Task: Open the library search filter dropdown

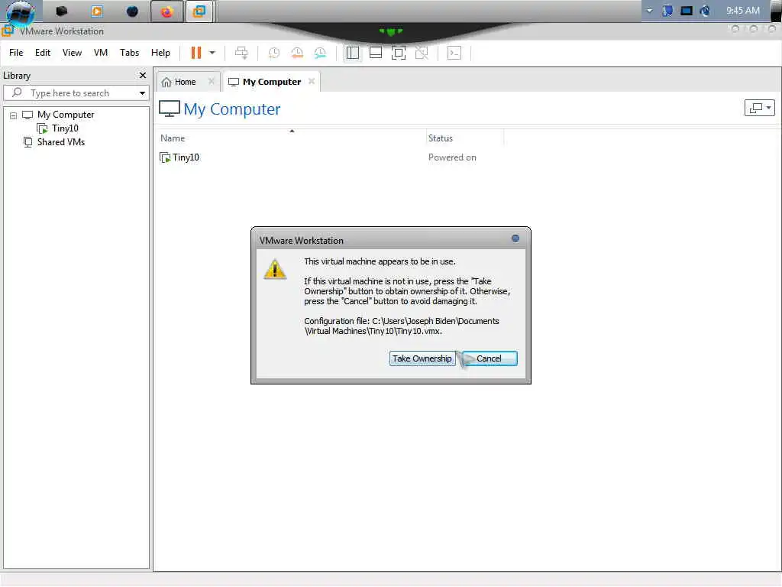Action: click(142, 92)
